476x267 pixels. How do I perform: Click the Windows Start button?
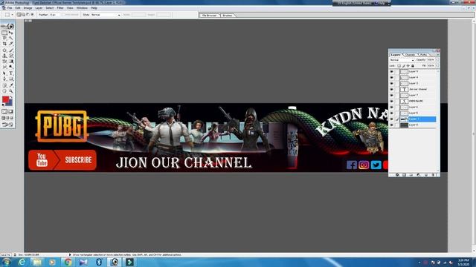pyautogui.click(x=6, y=262)
